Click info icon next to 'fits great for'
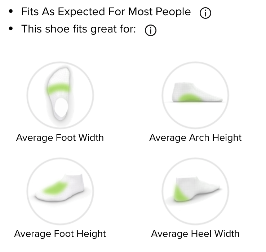The width and height of the screenshot is (266, 252). tap(151, 30)
